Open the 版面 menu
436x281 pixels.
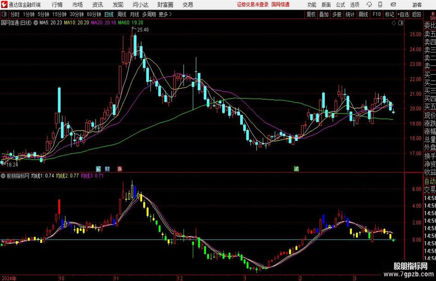coord(326,5)
